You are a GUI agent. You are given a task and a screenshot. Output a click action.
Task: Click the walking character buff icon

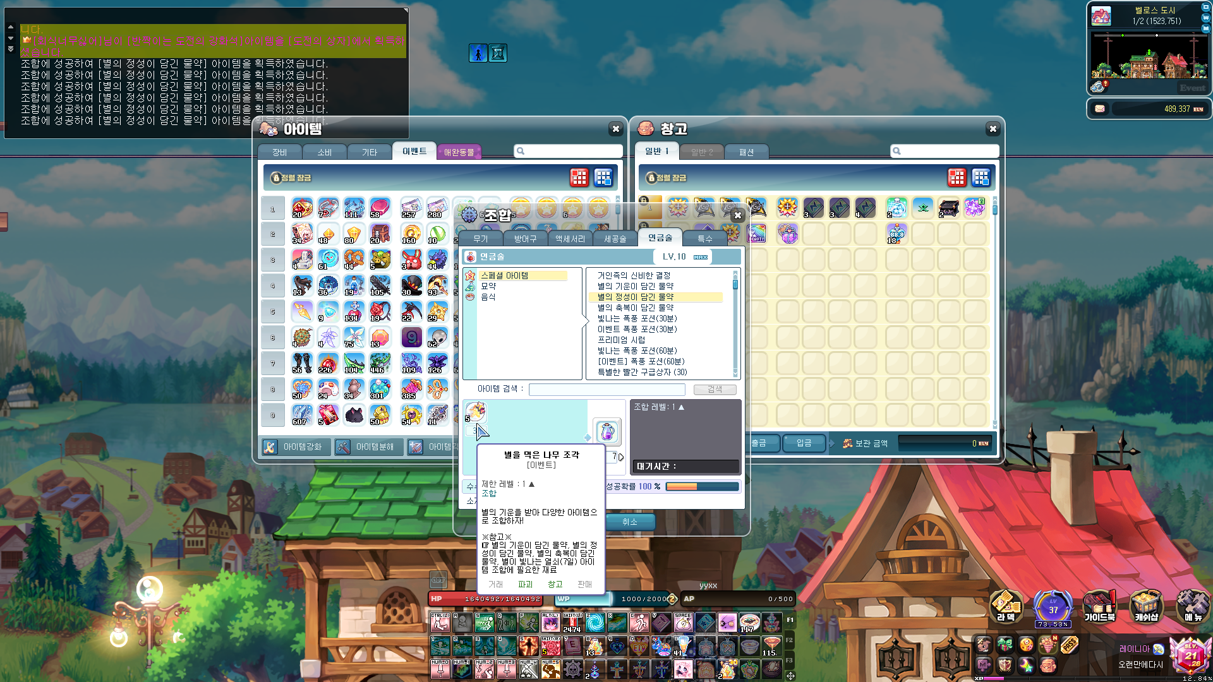point(478,53)
